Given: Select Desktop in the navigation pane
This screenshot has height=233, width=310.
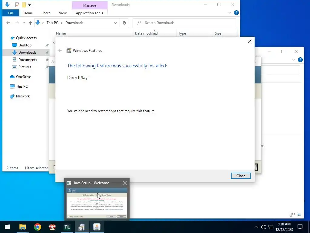Looking at the screenshot, I should pos(25,45).
